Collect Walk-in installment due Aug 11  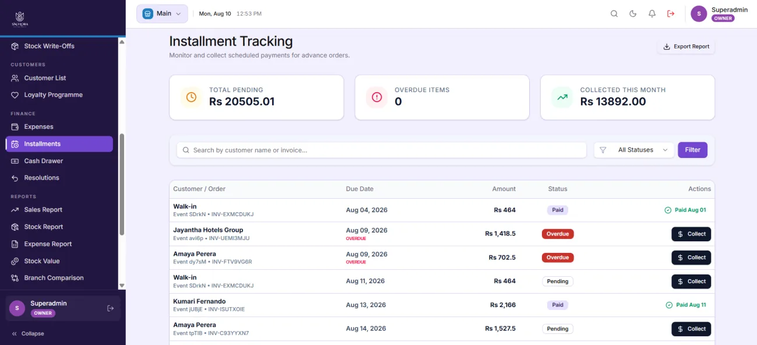(691, 281)
